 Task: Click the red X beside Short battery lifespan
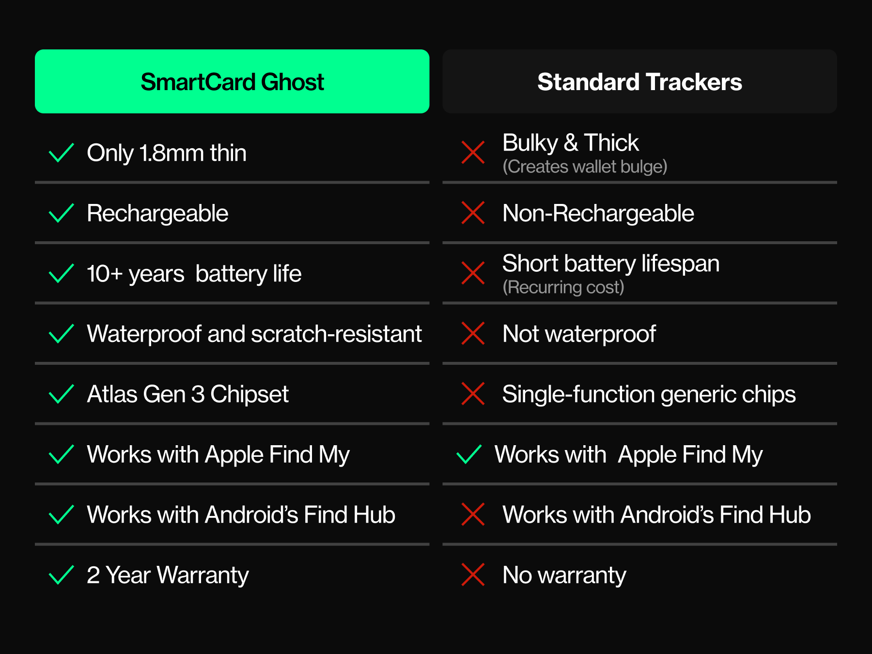[473, 273]
